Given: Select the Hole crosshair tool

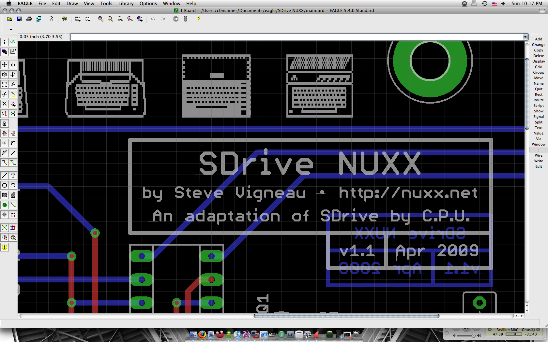Looking at the screenshot, I should pyautogui.click(x=5, y=215).
